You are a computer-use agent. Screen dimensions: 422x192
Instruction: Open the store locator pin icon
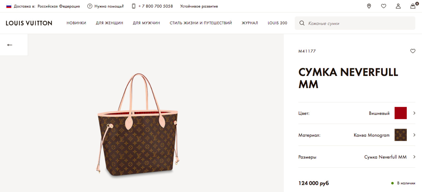(369, 6)
